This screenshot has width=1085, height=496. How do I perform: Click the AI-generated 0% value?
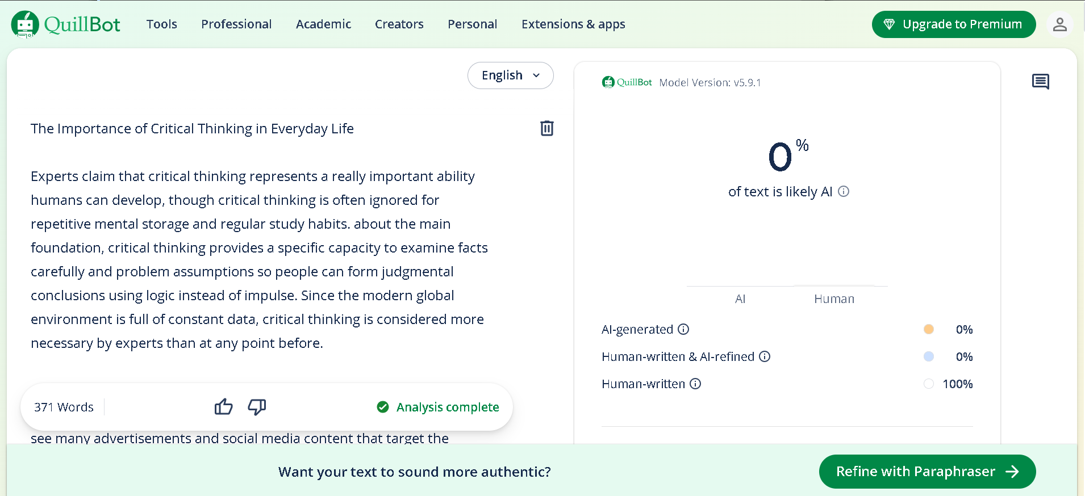965,330
